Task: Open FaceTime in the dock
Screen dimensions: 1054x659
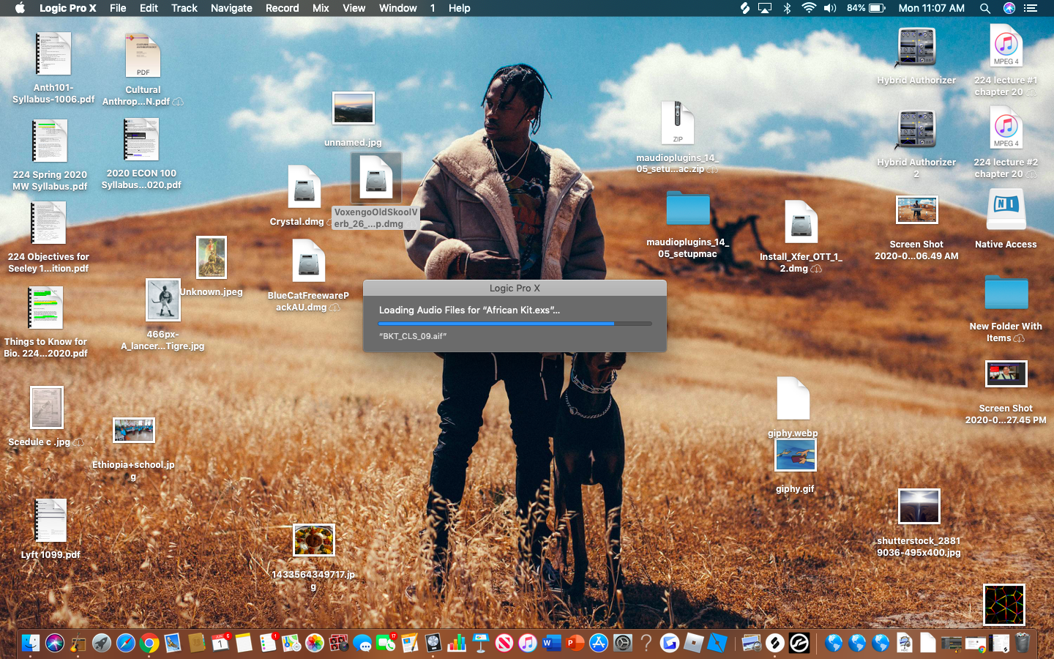Action: [386, 643]
